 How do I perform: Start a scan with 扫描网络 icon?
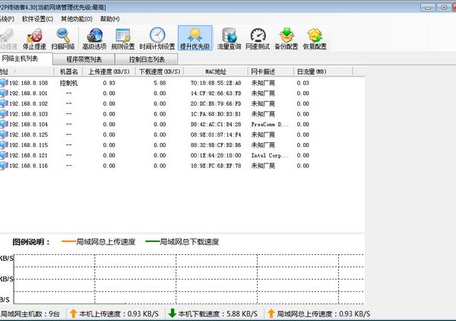pyautogui.click(x=65, y=39)
